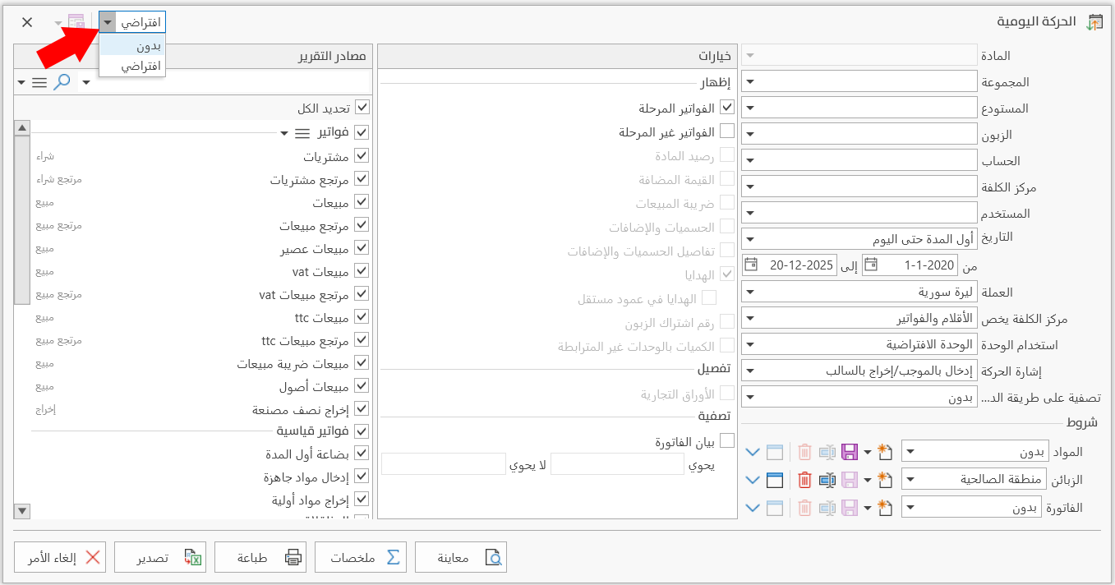Choose افتراضي in the open dropdown list
Viewport: 1115px width, 585px height.
pyautogui.click(x=138, y=65)
